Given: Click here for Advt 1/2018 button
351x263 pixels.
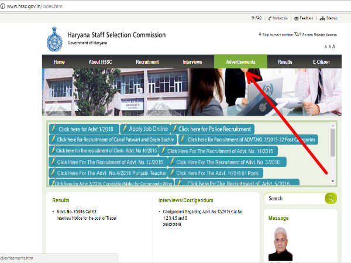Looking at the screenshot, I should pyautogui.click(x=84, y=129).
